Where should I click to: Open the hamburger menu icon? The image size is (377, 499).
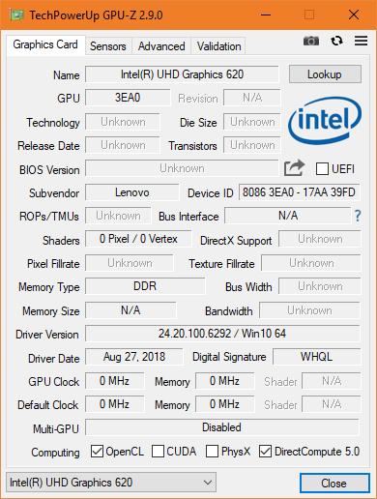click(x=361, y=41)
